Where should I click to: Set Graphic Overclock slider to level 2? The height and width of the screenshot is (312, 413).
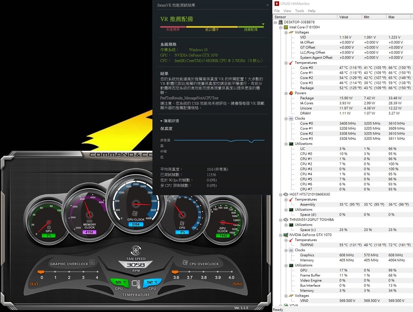pyautogui.click(x=69, y=272)
